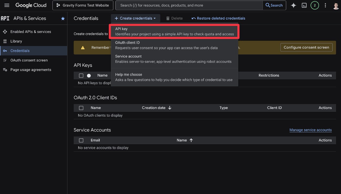Screen dimensions: 341x194
Task: Open the navigation hamburger menu
Action: point(7,5)
